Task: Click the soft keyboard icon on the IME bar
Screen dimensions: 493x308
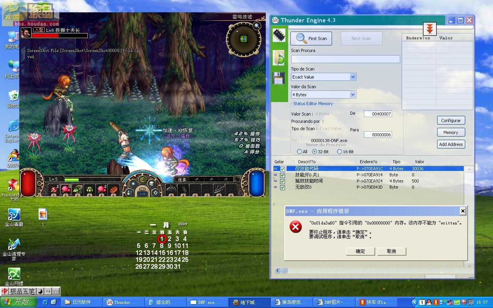Action: (x=55, y=291)
